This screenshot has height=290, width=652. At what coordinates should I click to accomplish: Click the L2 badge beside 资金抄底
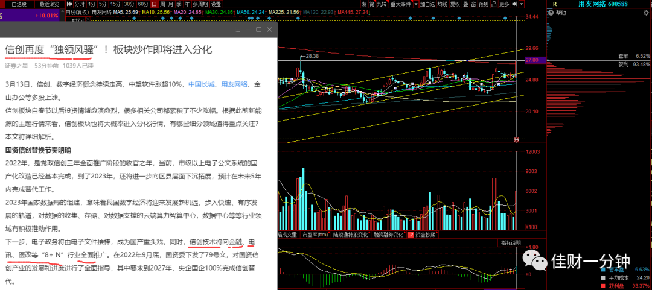coord(411,235)
